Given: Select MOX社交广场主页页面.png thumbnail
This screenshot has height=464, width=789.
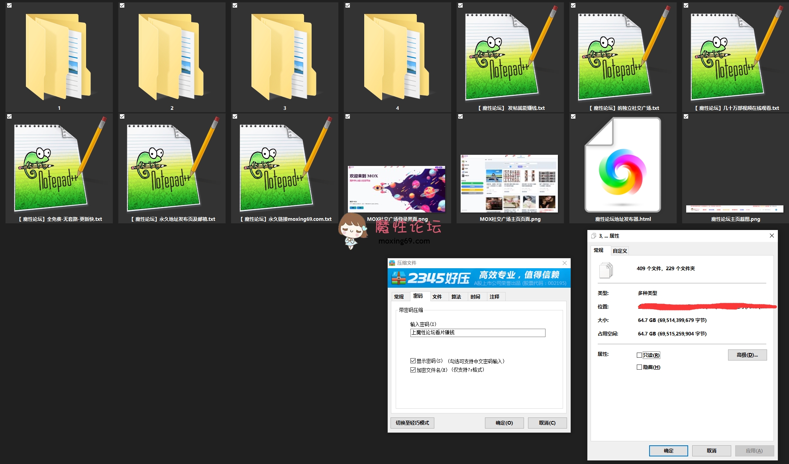Looking at the screenshot, I should tap(509, 183).
